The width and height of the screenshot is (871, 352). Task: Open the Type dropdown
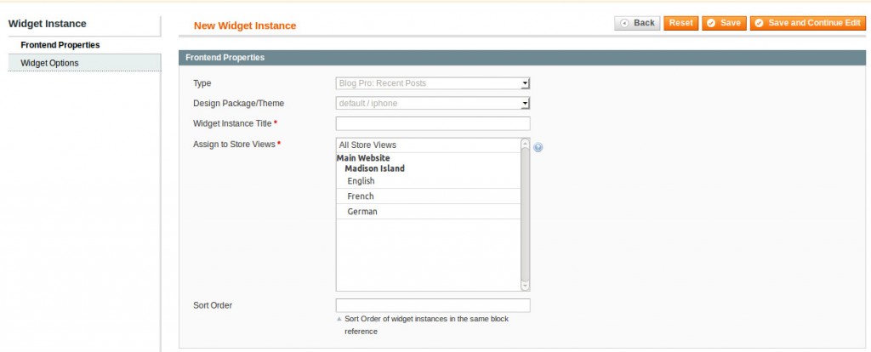click(433, 83)
